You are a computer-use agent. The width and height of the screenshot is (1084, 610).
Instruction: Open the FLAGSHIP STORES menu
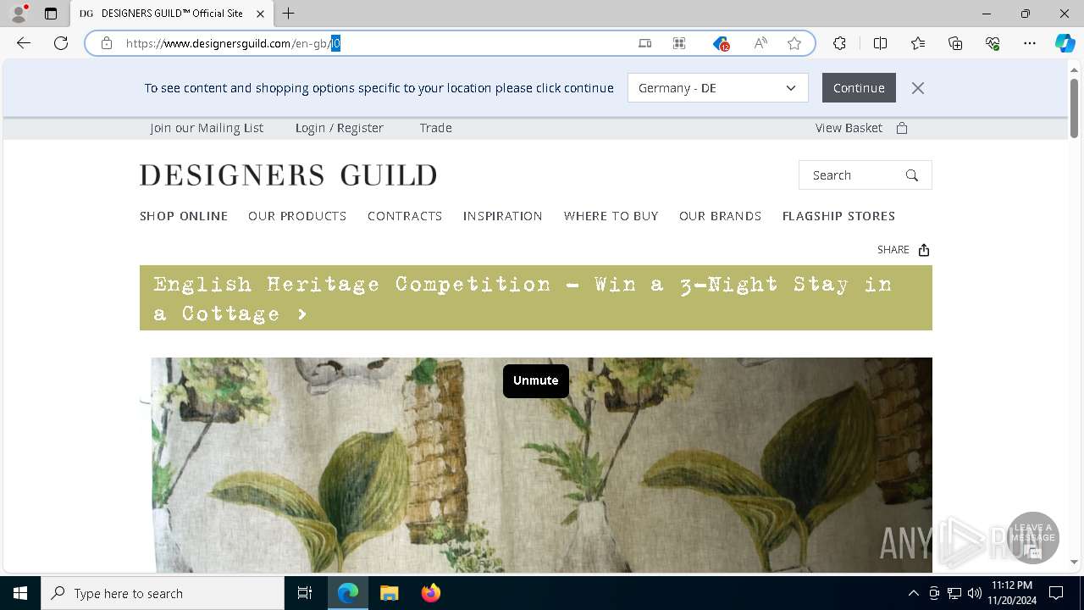pos(838,216)
